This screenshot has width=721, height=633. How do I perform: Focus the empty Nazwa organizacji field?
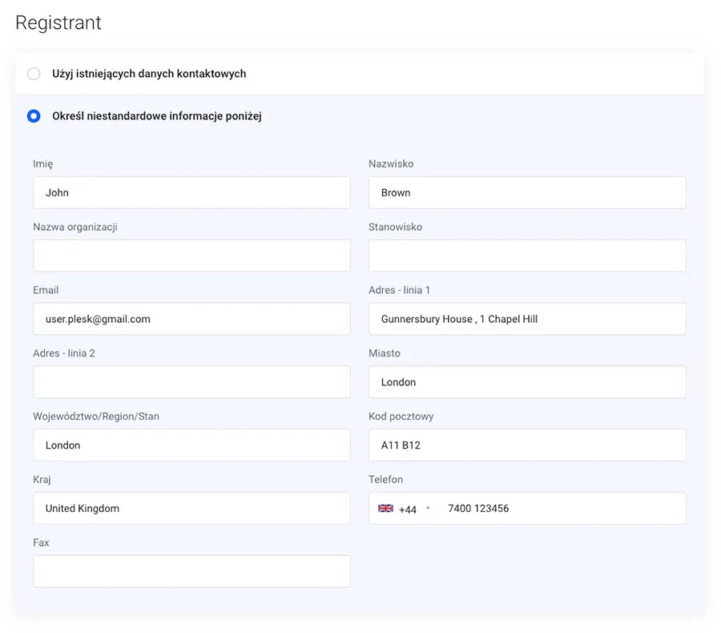[x=191, y=256]
